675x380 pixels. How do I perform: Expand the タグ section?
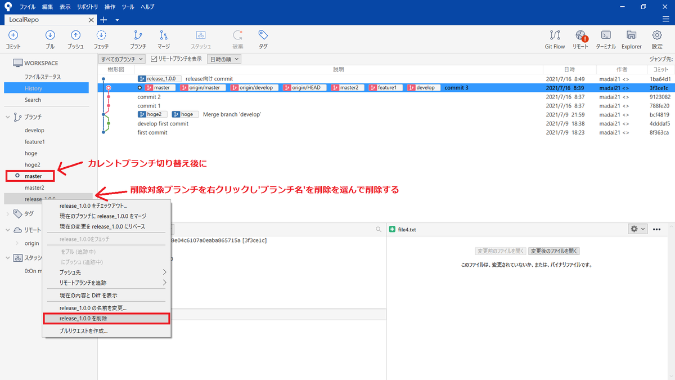click(x=8, y=213)
